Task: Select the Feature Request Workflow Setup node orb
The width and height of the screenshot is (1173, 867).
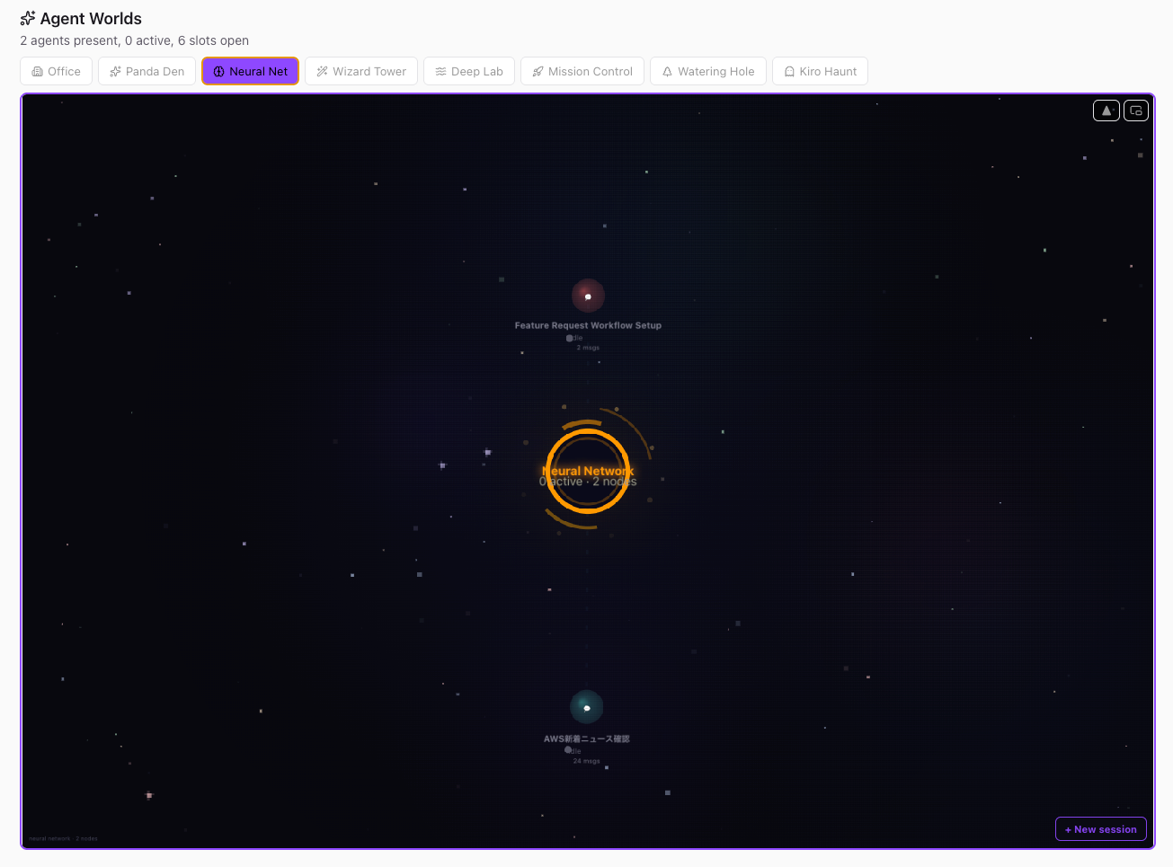Action: pyautogui.click(x=588, y=296)
